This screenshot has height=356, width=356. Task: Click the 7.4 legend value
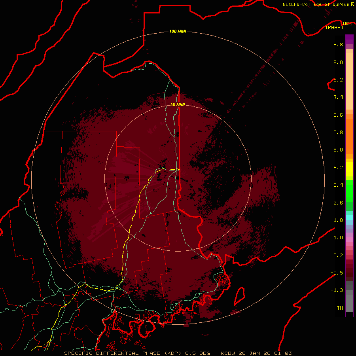(338, 97)
